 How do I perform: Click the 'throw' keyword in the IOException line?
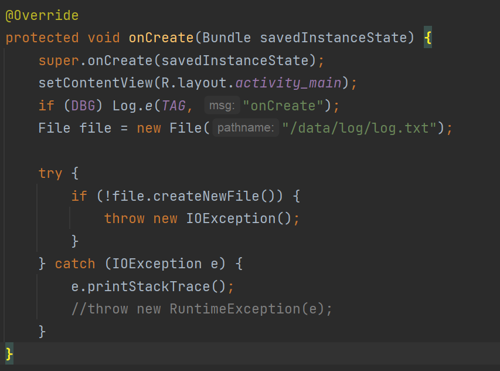(x=124, y=219)
